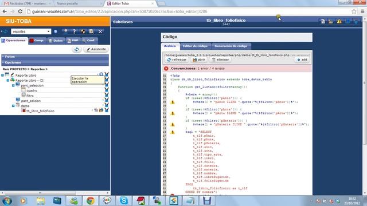Click the add button
The width and height of the screenshot is (367, 206).
point(302,60)
